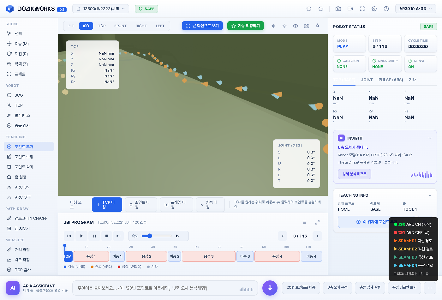Image resolution: width=442 pixels, height=300 pixels.
Task: Toggle the star favorite in the viewport toolbar
Action: (x=318, y=26)
